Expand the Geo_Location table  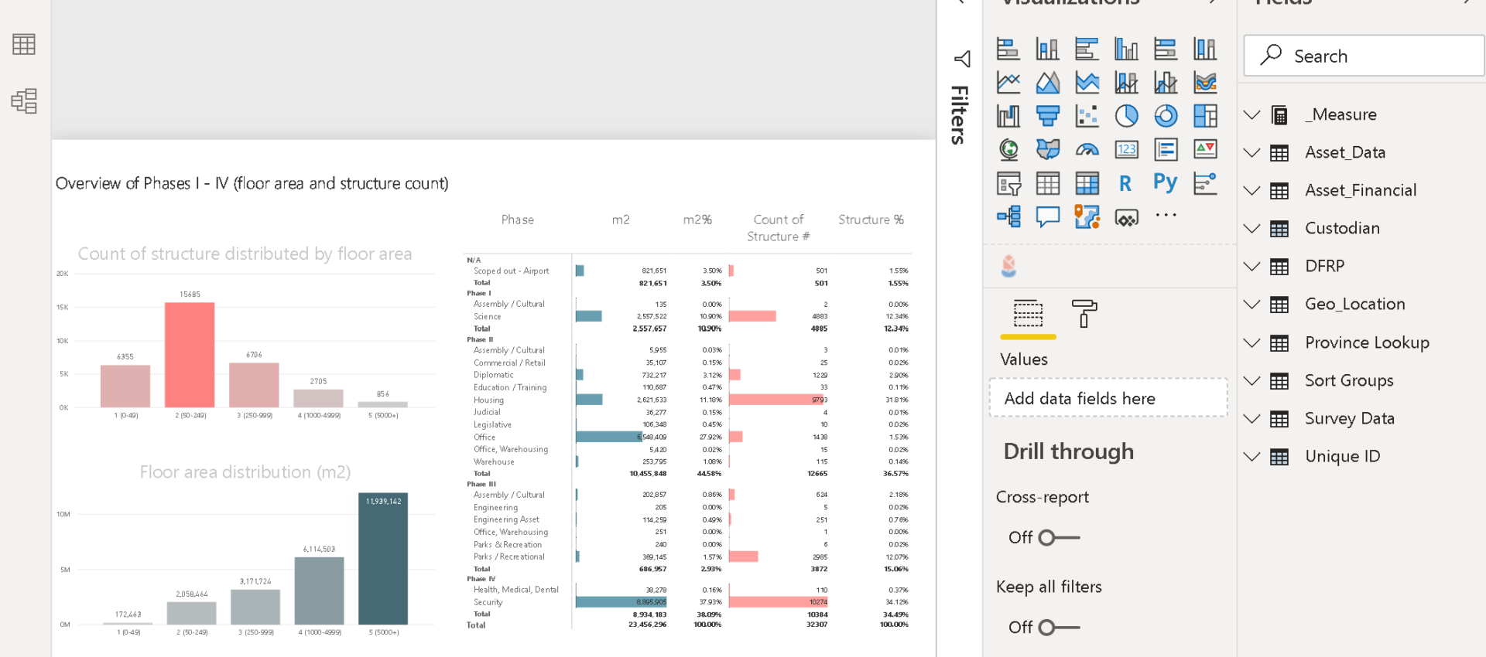click(1252, 305)
